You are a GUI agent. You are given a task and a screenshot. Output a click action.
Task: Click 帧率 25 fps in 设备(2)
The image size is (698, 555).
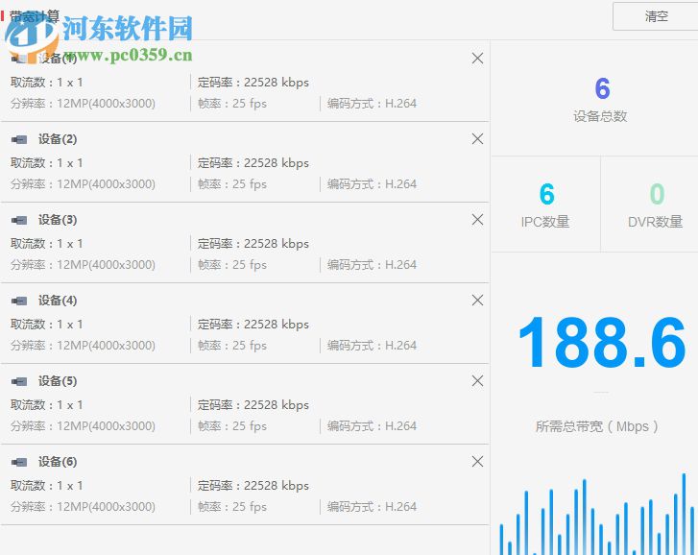[232, 184]
